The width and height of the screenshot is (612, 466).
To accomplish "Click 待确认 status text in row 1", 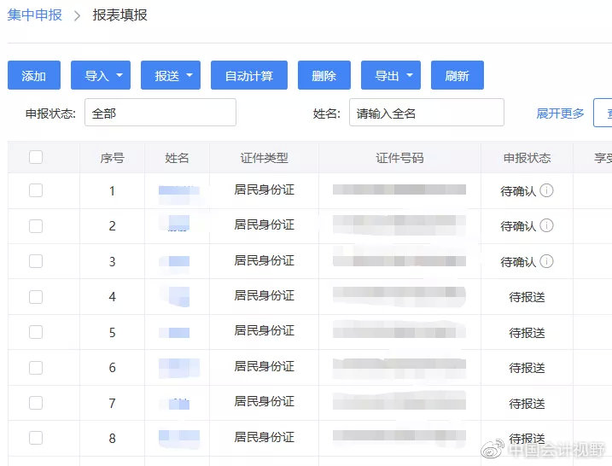I will pos(518,191).
